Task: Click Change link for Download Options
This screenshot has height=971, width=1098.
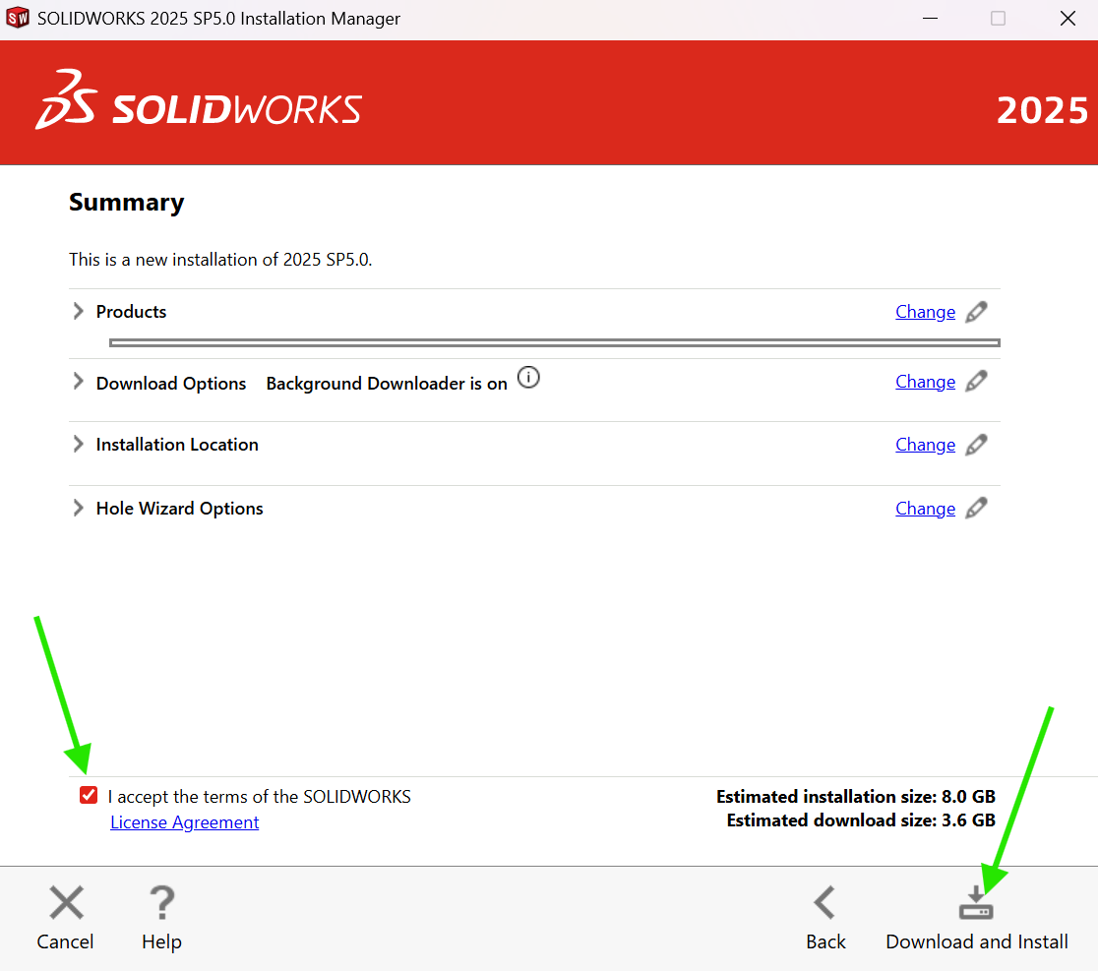Action: pyautogui.click(x=925, y=383)
